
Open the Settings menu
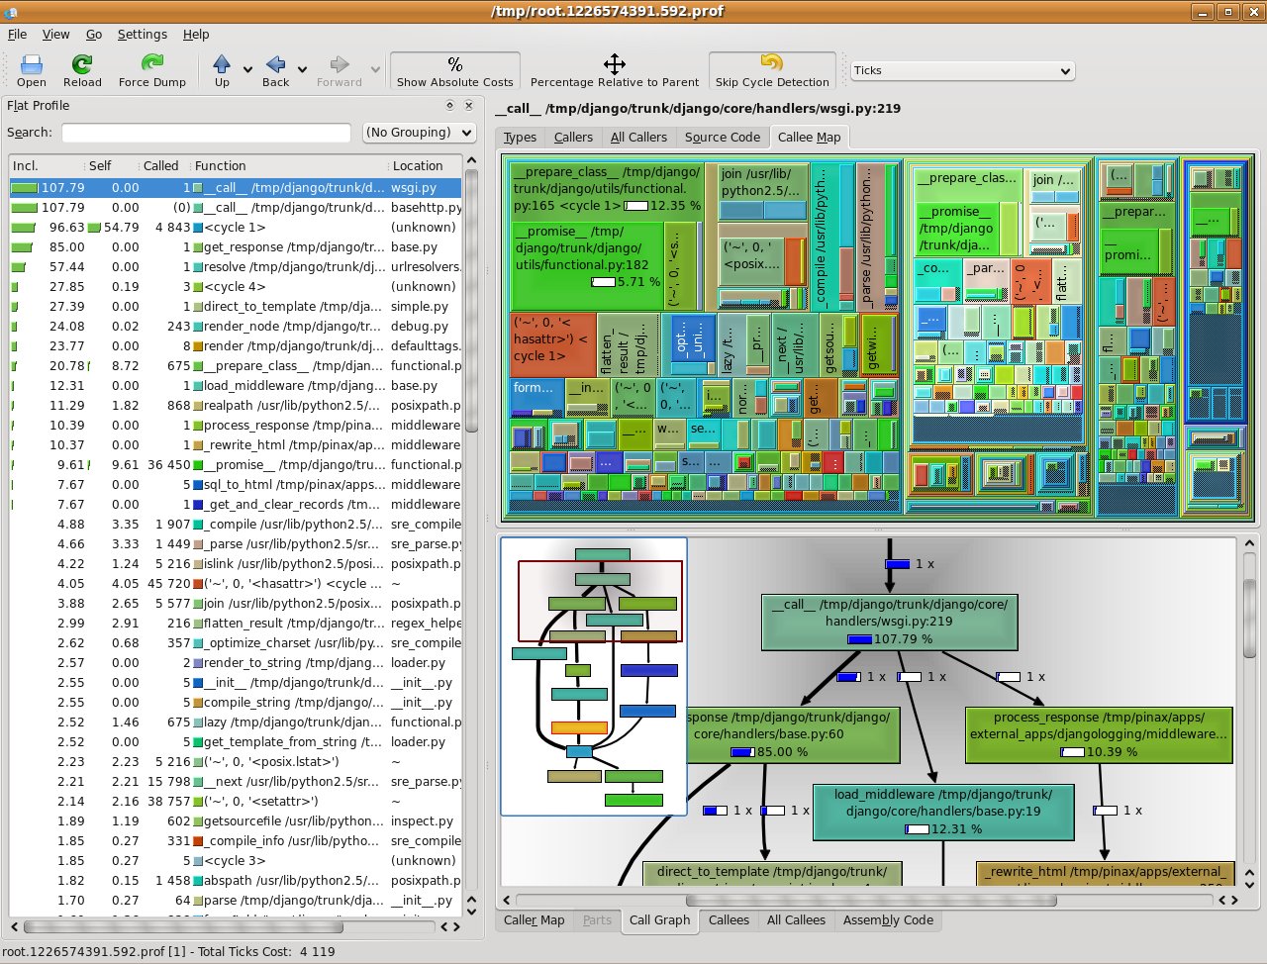pyautogui.click(x=143, y=34)
